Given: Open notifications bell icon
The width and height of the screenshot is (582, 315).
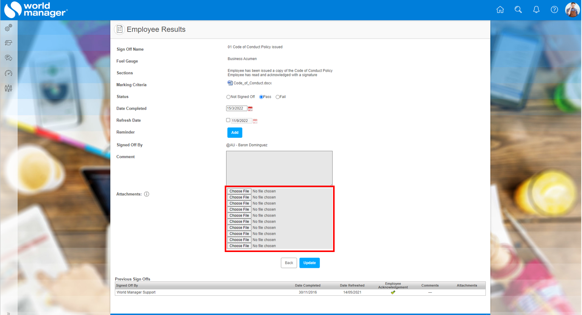Looking at the screenshot, I should click(x=536, y=10).
